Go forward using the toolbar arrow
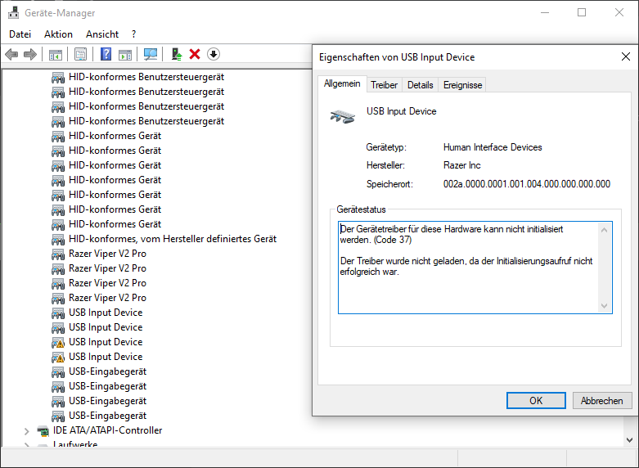This screenshot has width=639, height=468. (x=30, y=54)
